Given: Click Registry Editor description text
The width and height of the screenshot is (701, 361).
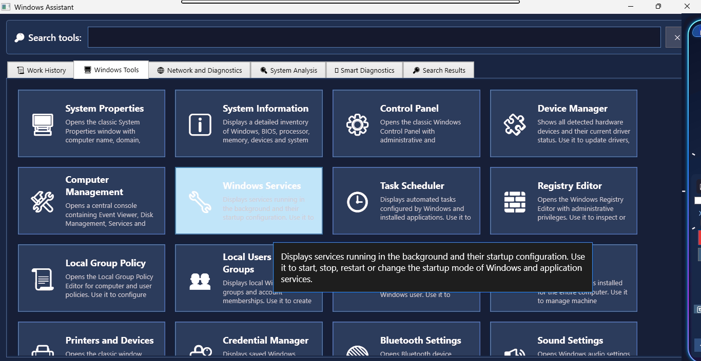Looking at the screenshot, I should pyautogui.click(x=581, y=208).
